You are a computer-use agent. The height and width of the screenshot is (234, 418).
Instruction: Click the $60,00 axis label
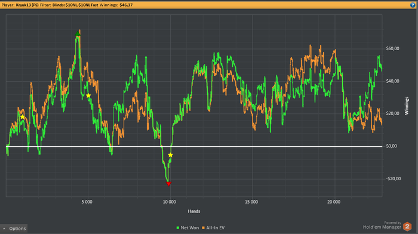point(393,48)
